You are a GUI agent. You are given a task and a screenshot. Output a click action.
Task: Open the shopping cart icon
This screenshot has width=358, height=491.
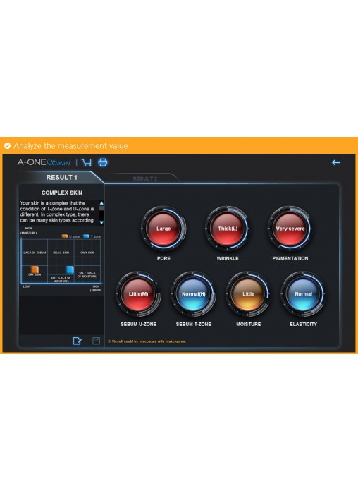pyautogui.click(x=87, y=162)
